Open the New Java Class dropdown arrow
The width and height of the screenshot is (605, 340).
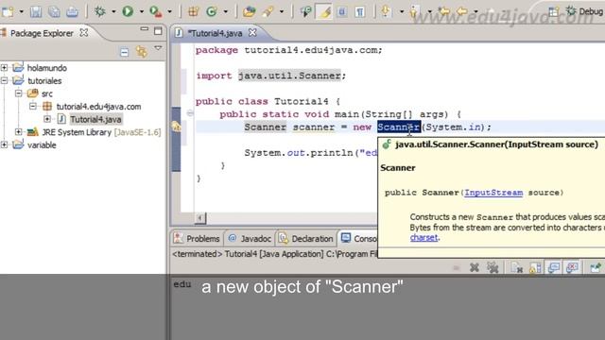pos(225,12)
